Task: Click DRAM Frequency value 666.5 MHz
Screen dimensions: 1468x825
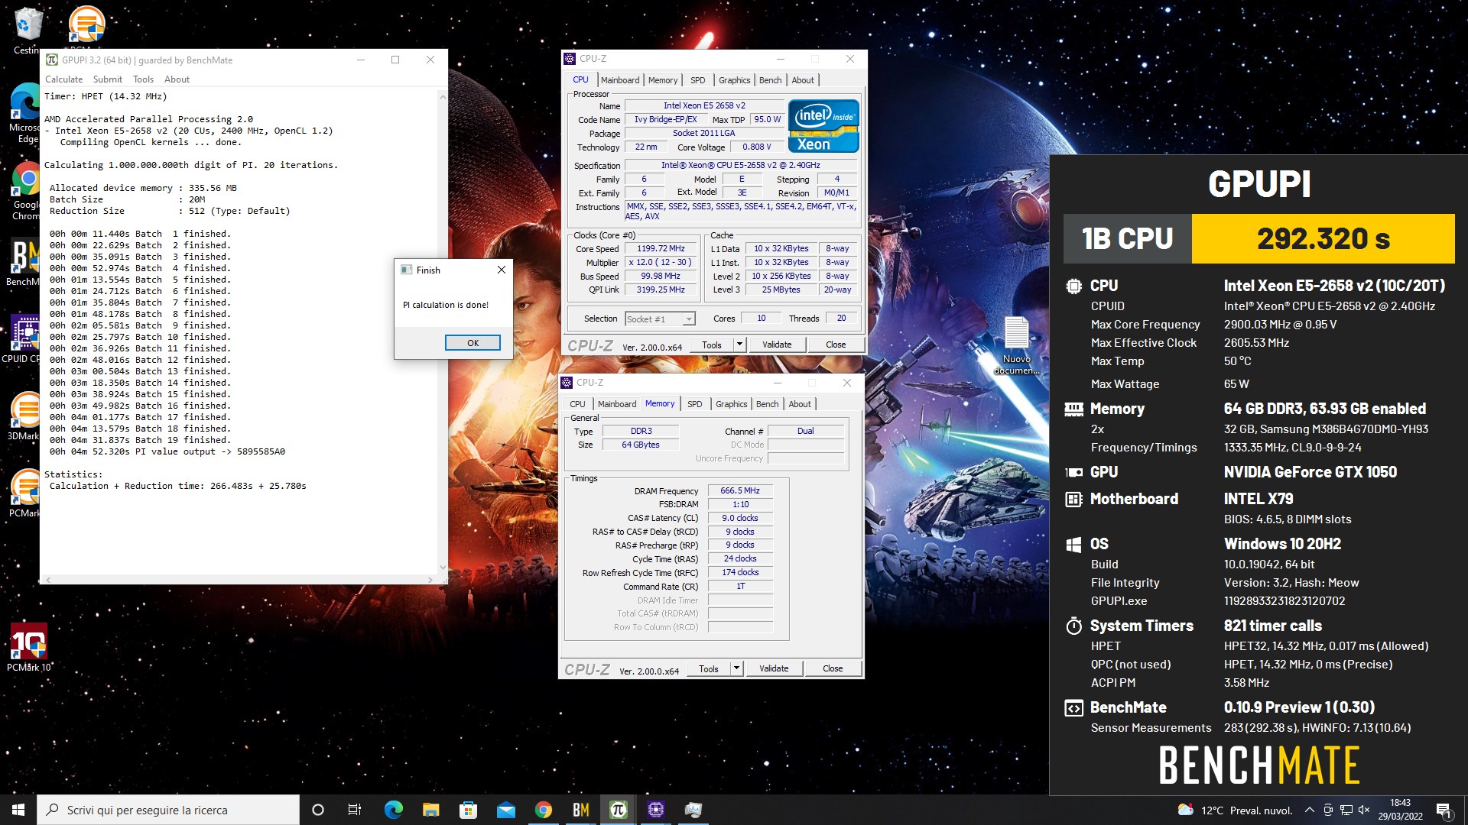Action: click(x=739, y=491)
